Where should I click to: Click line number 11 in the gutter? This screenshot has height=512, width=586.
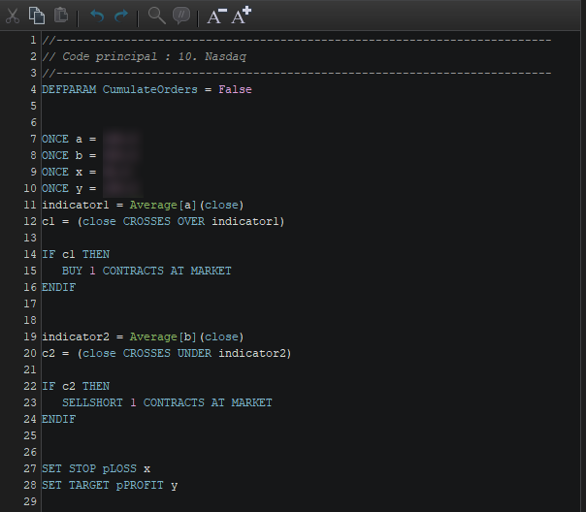click(29, 205)
